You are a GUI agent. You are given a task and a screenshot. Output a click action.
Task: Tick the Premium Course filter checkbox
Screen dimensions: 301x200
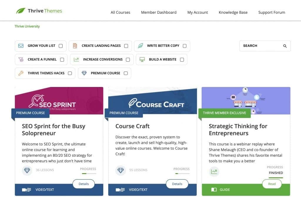coord(126,73)
